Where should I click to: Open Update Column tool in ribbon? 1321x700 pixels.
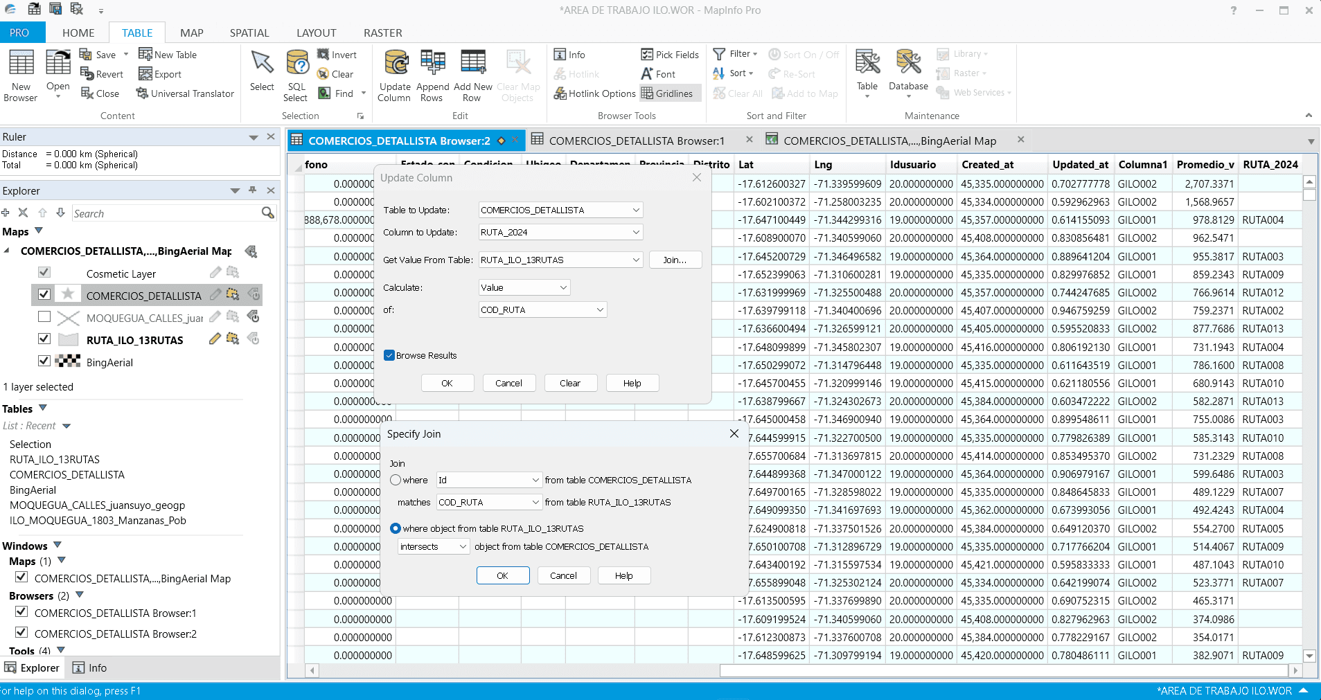(395, 76)
